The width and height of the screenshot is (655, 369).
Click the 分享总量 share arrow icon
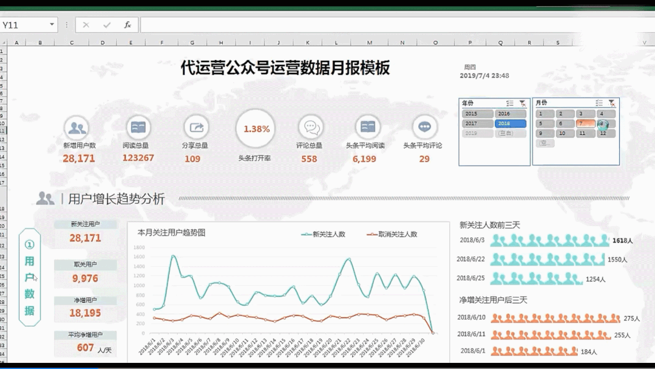click(195, 128)
